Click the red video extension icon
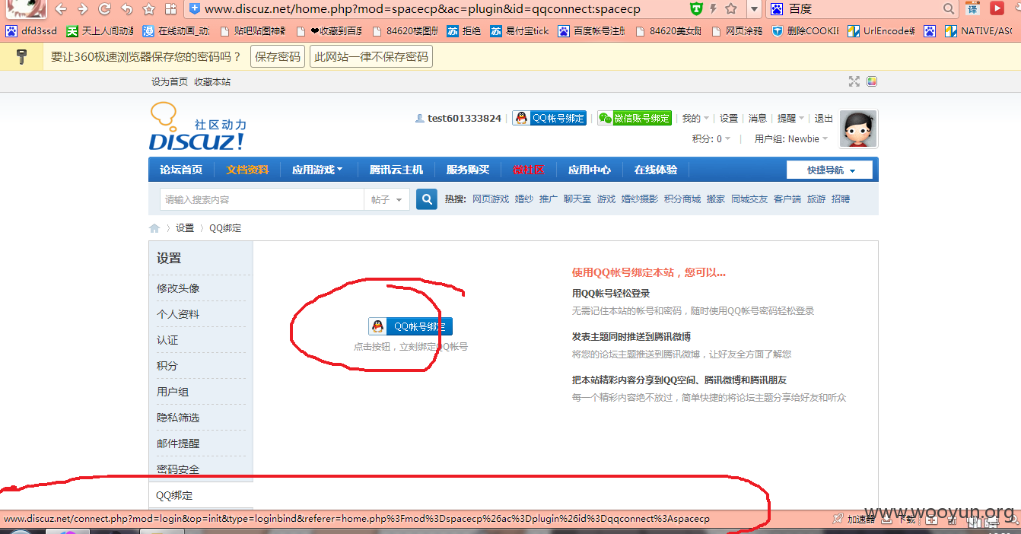The height and width of the screenshot is (534, 1021). [x=997, y=9]
